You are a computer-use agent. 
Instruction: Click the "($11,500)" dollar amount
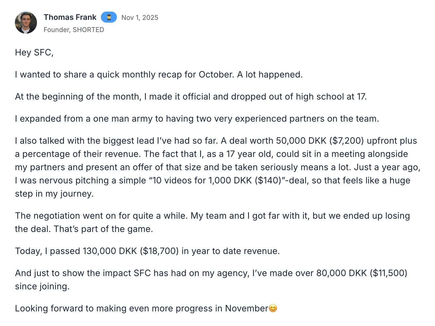tap(388, 273)
